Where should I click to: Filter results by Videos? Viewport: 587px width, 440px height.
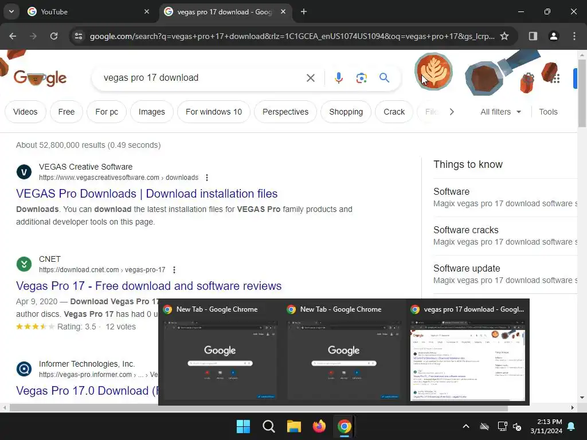(25, 112)
